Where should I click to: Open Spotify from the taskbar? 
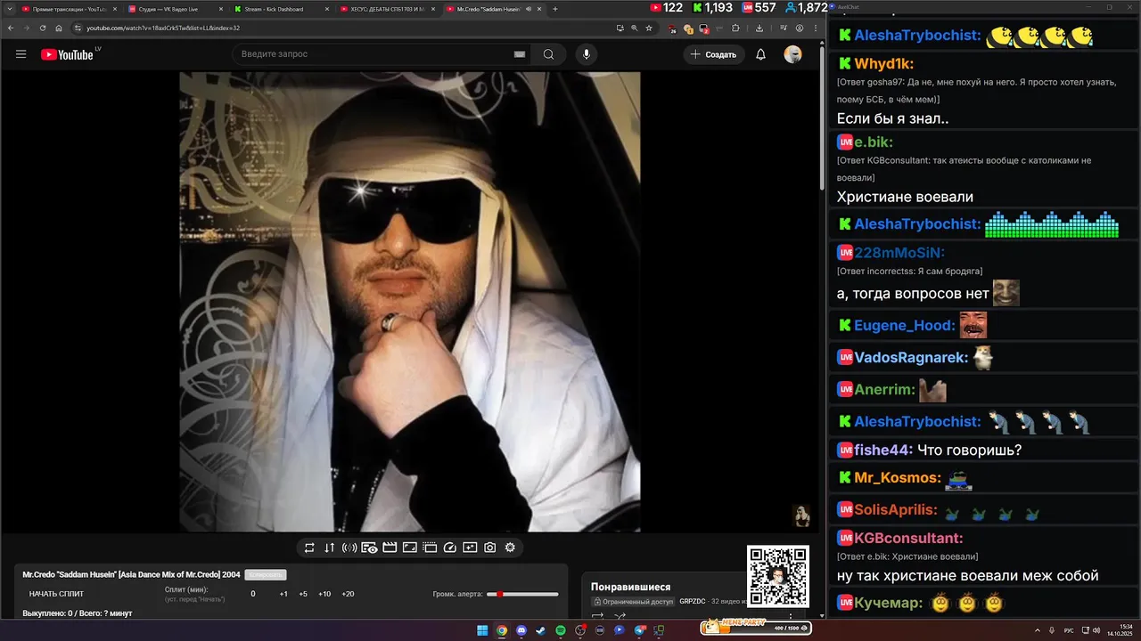tap(561, 630)
